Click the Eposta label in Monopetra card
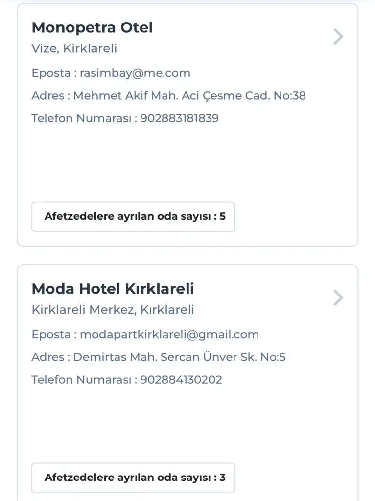 pos(51,73)
